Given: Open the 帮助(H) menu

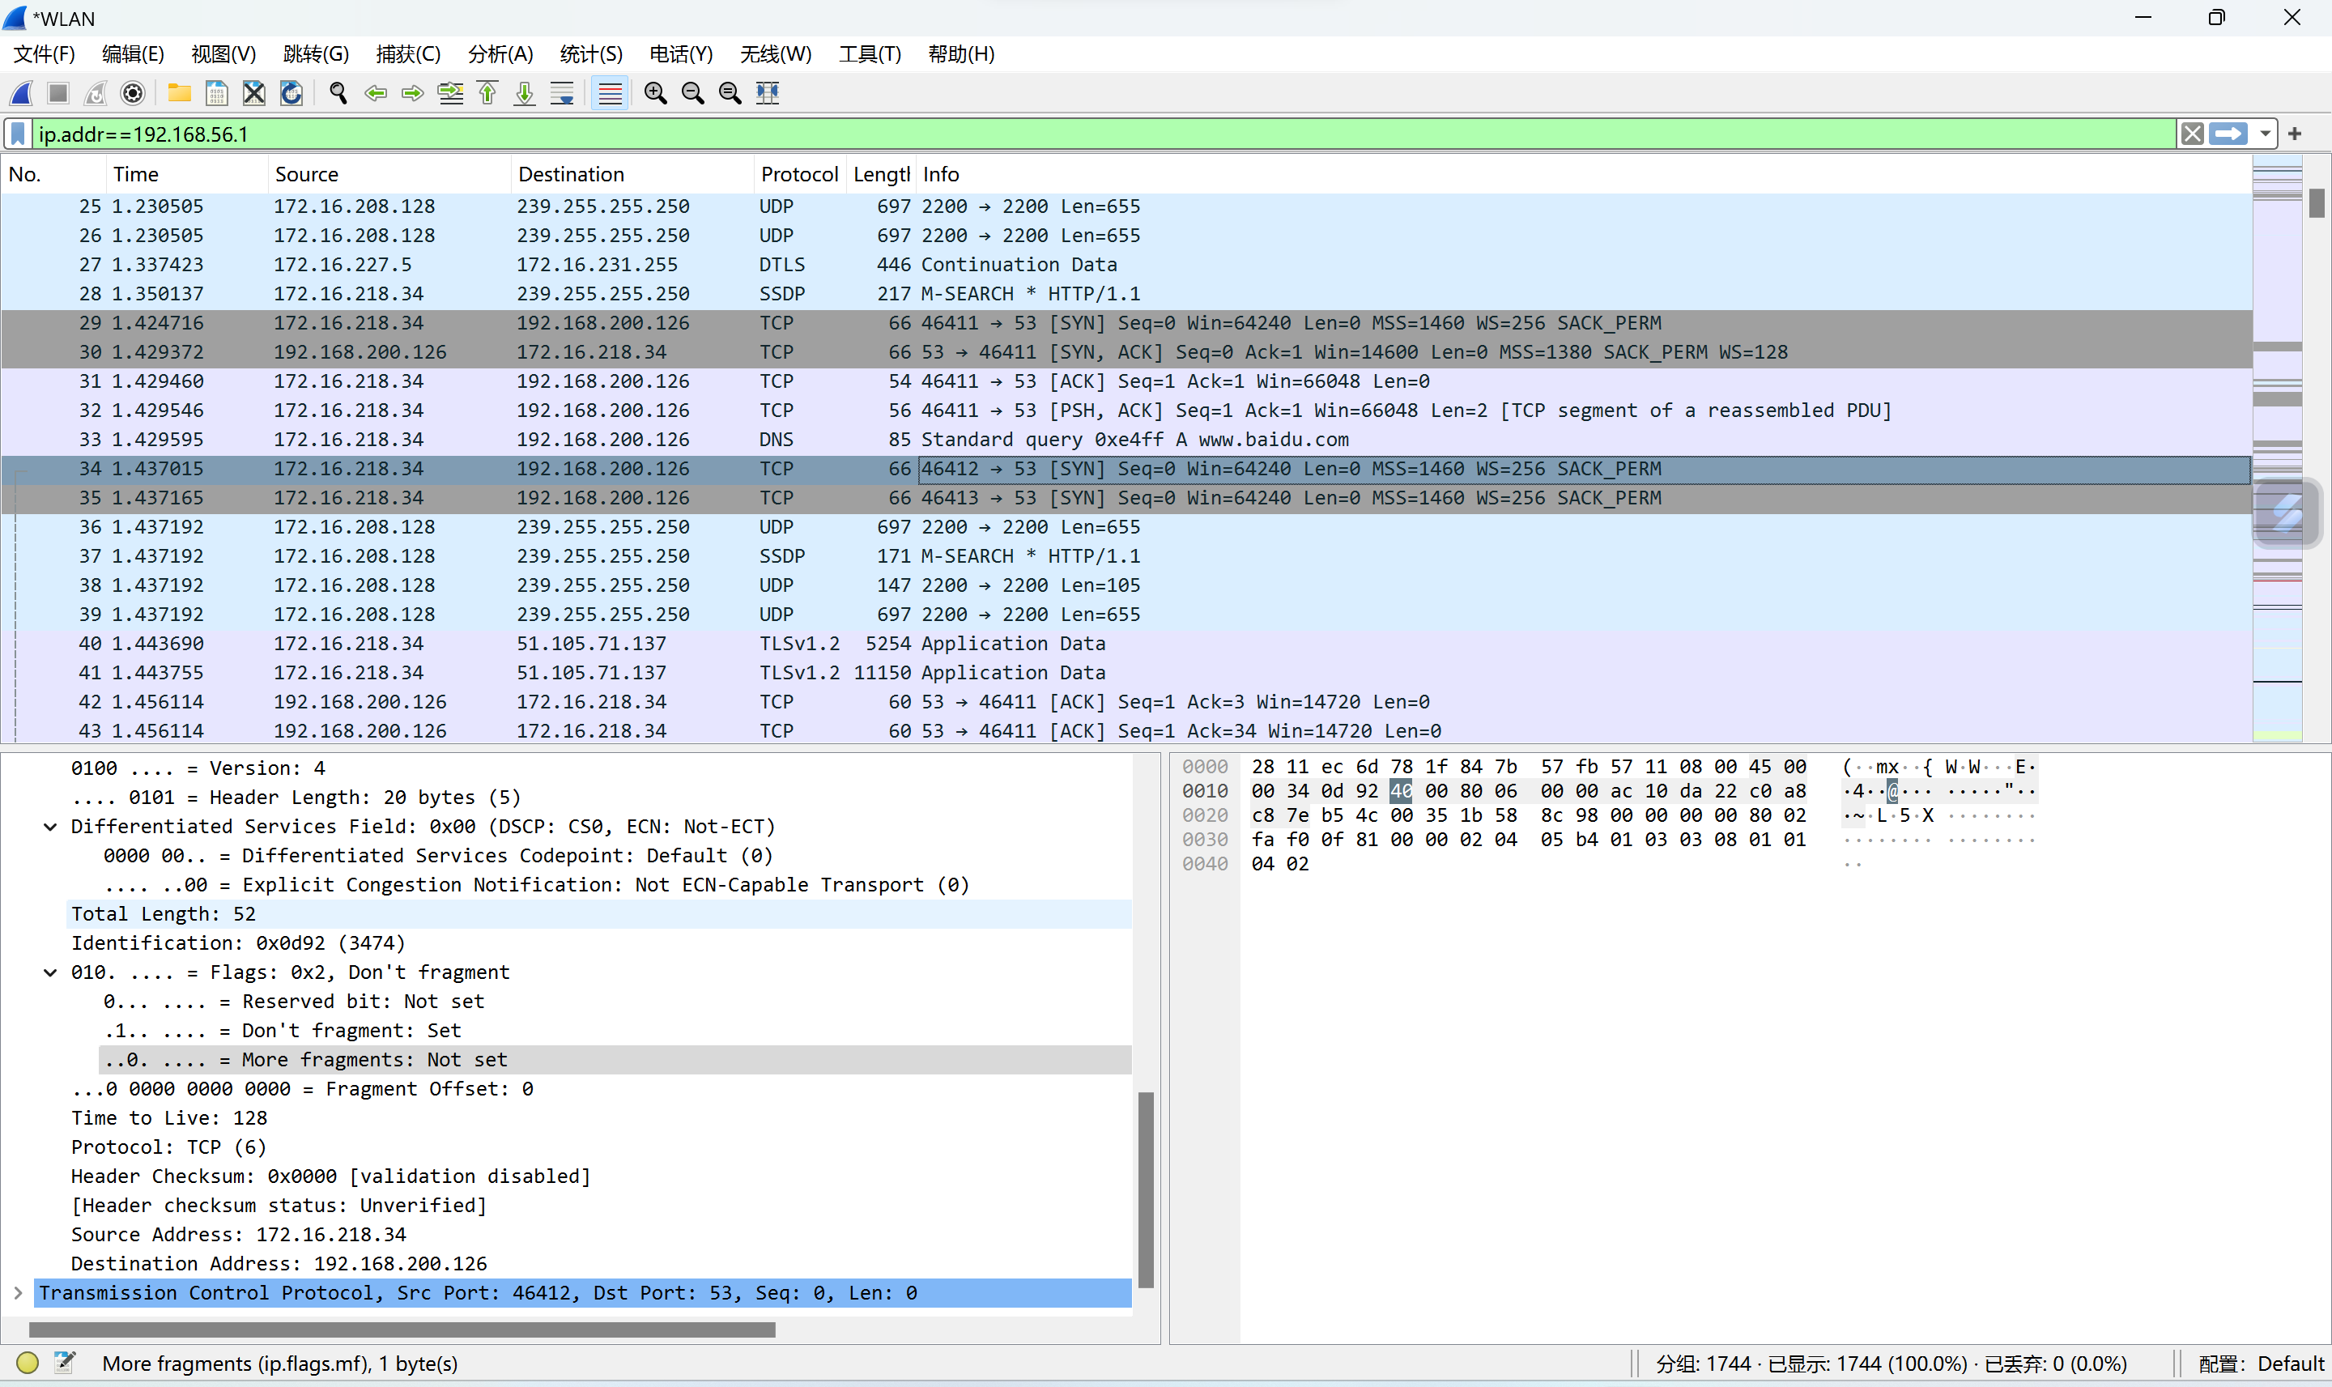Looking at the screenshot, I should coord(961,54).
